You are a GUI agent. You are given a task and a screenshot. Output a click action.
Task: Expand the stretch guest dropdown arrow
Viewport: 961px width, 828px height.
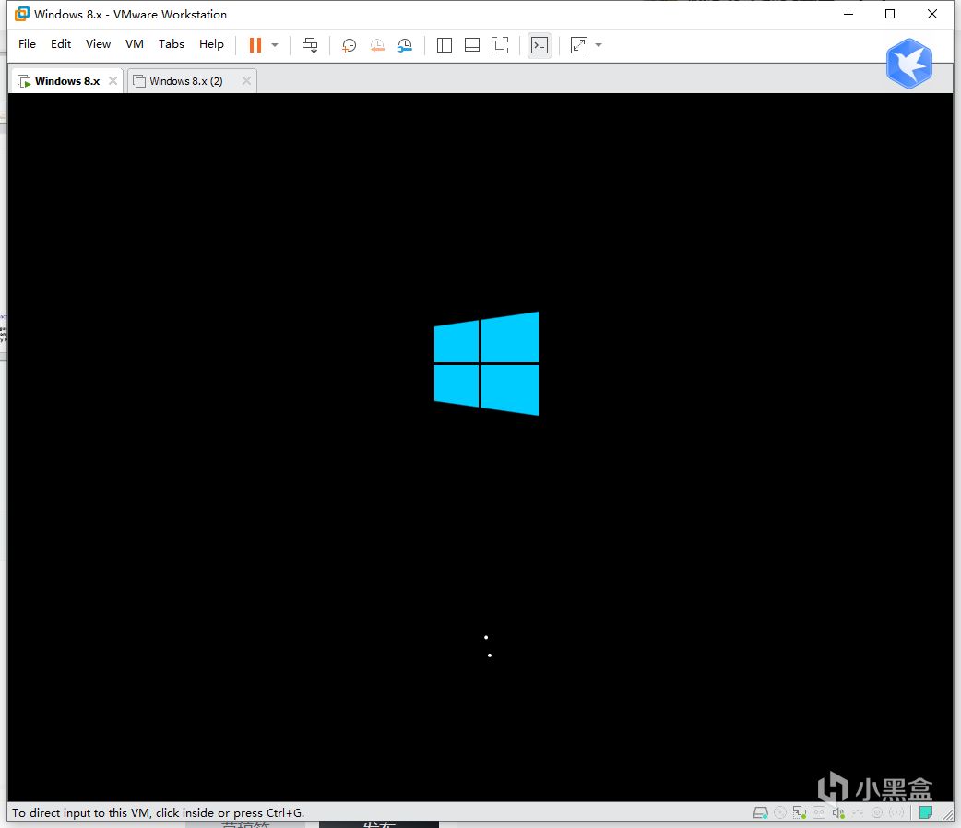599,45
